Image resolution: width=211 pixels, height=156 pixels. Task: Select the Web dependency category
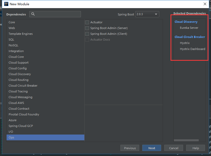(45, 28)
